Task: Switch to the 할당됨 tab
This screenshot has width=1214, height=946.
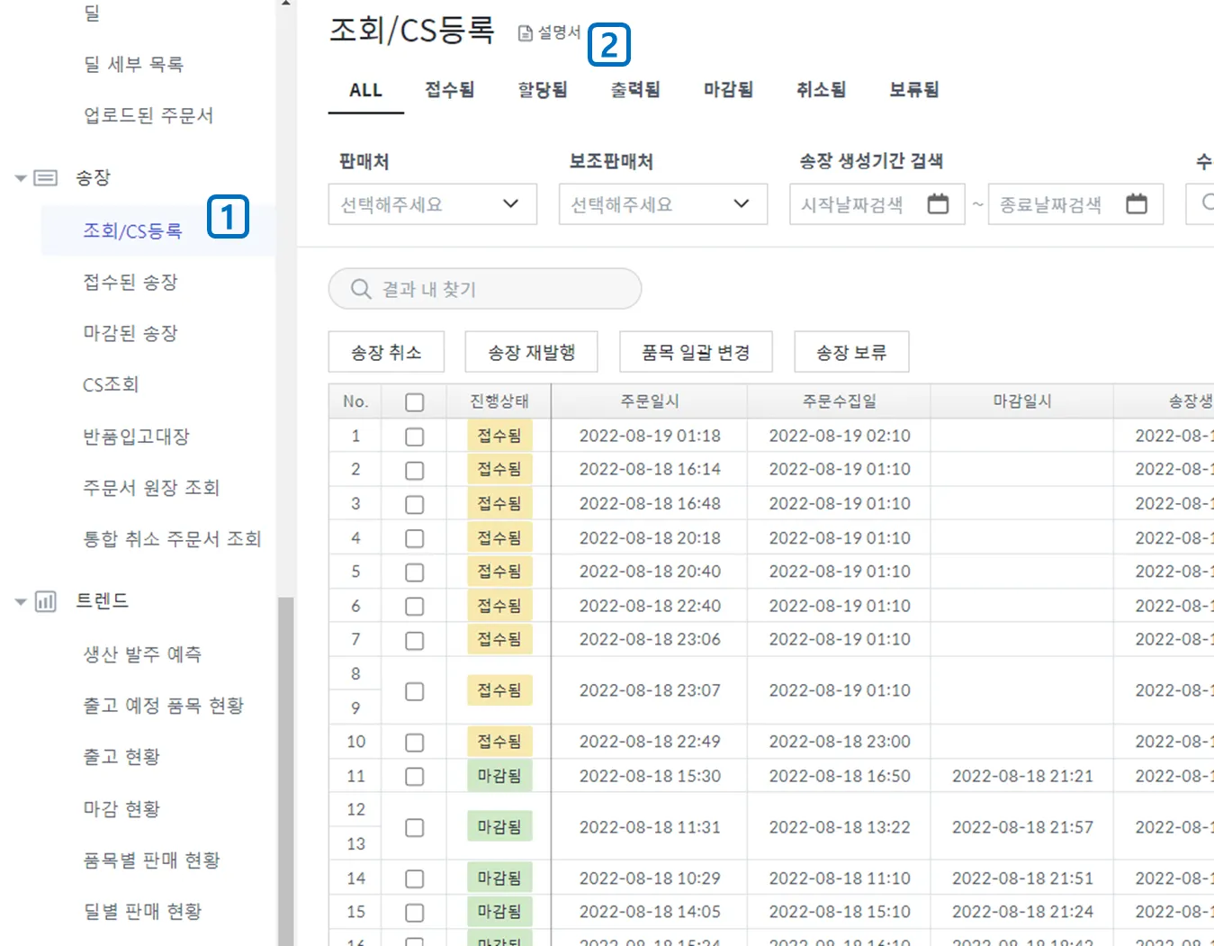Action: [543, 90]
